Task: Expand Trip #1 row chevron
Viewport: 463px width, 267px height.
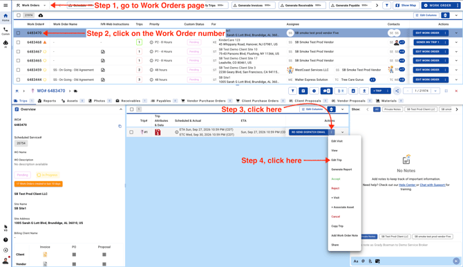Action: pos(343,132)
